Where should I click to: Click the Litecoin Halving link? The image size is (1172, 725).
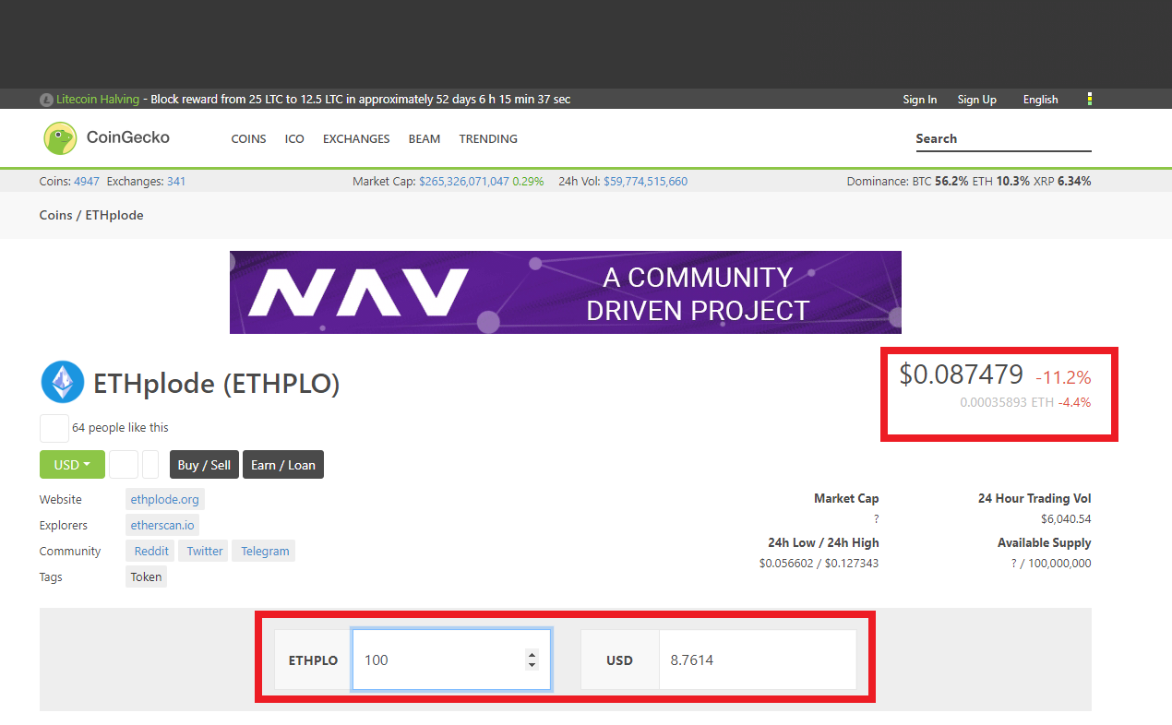click(98, 100)
